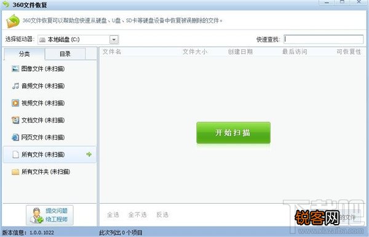Select 网页文件 (未扫描) category
Image resolution: width=369 pixels, height=237 pixels.
(49, 137)
